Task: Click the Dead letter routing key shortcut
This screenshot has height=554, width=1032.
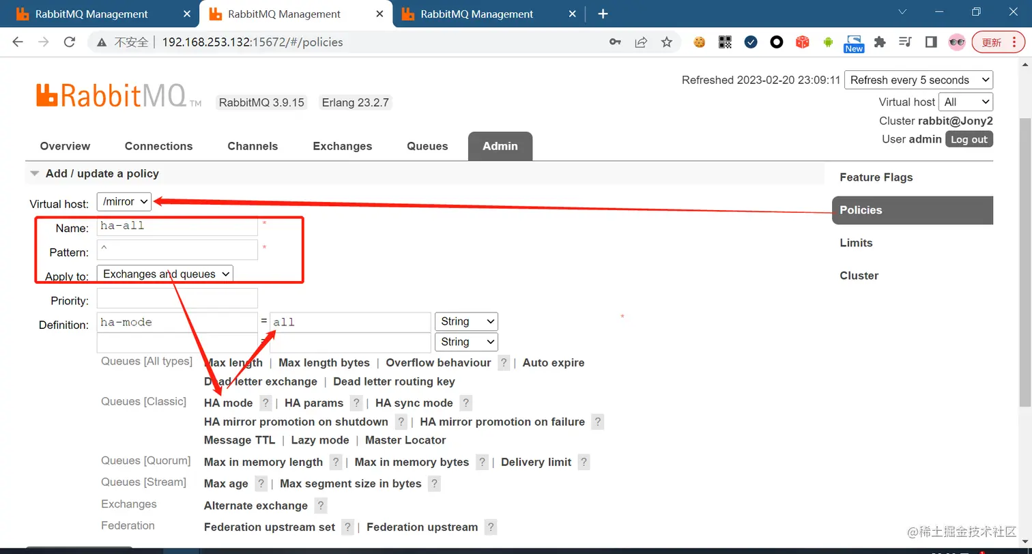Action: [x=394, y=382]
